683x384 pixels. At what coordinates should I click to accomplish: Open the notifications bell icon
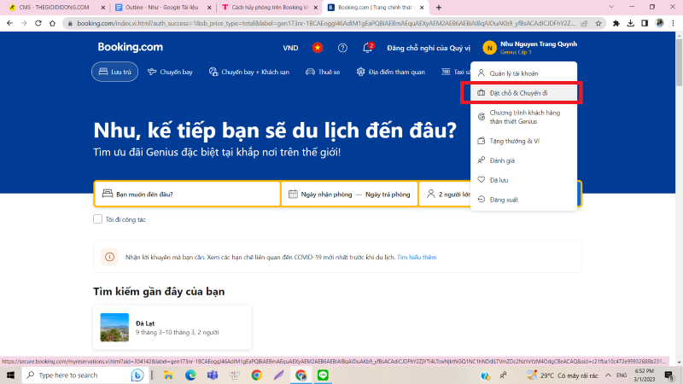coord(367,48)
